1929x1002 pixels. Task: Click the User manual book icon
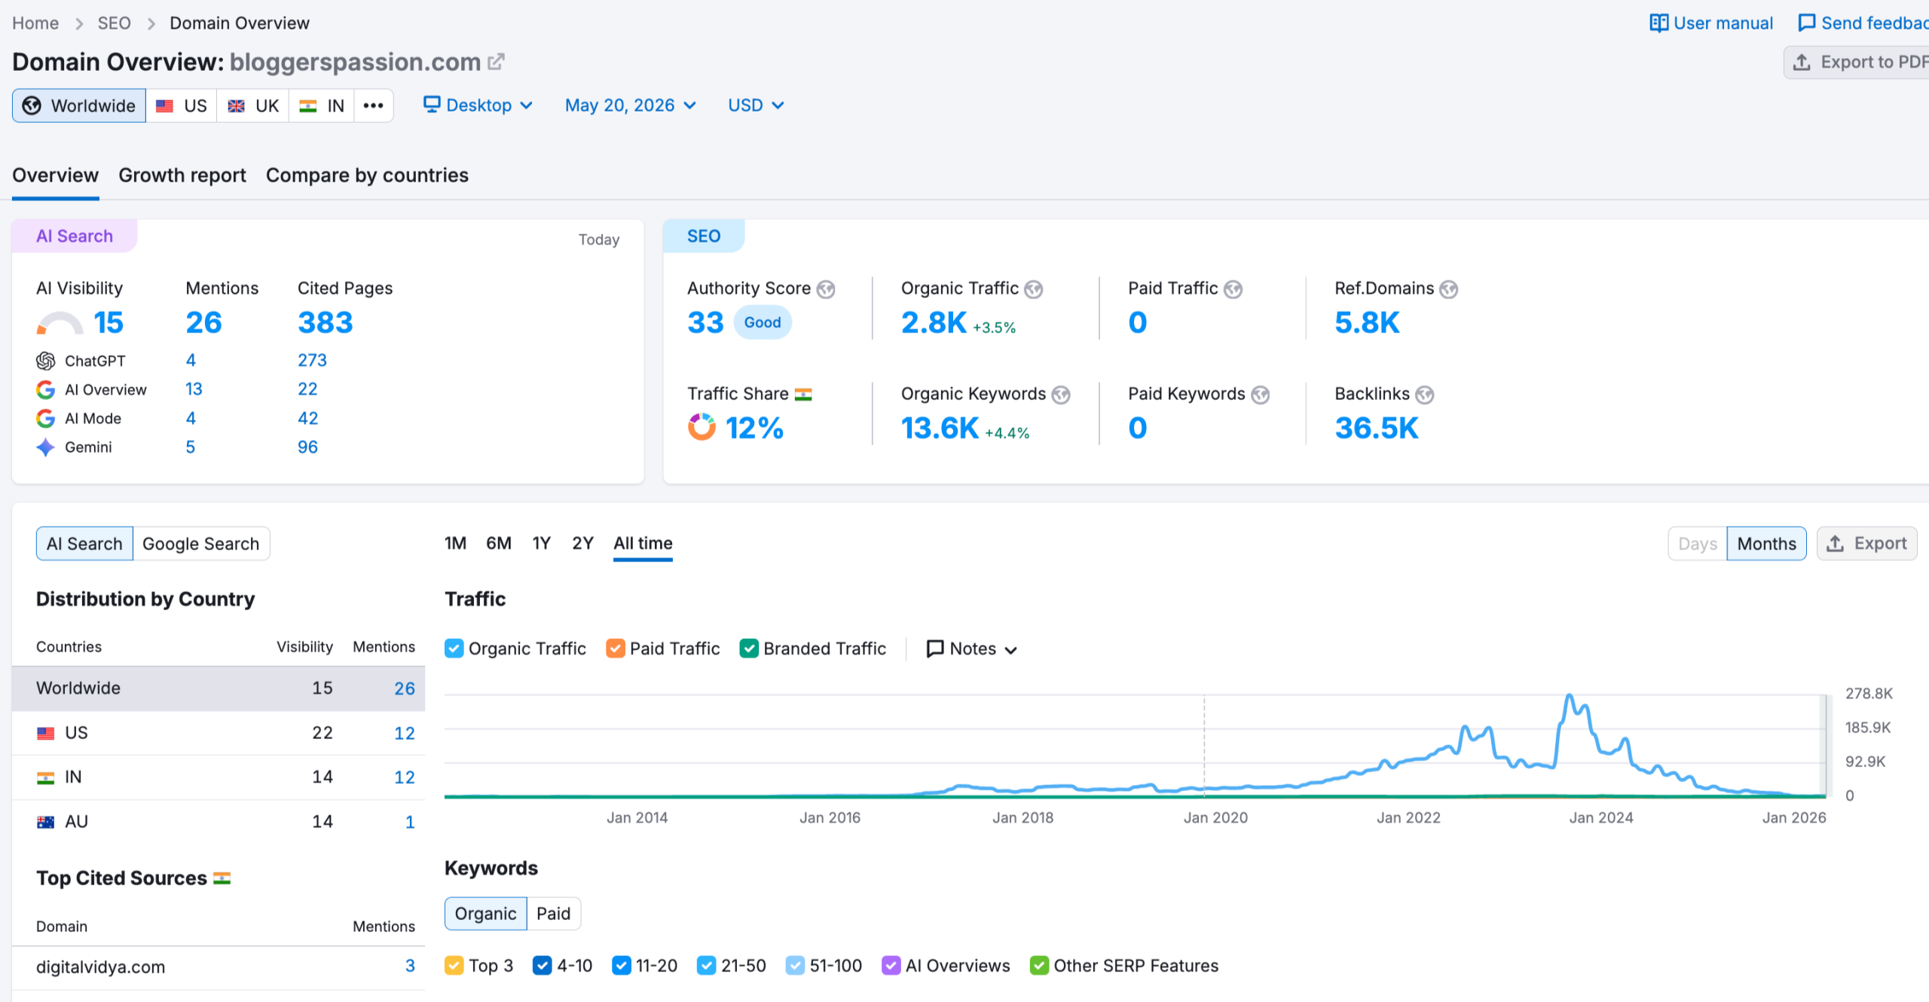(1658, 23)
